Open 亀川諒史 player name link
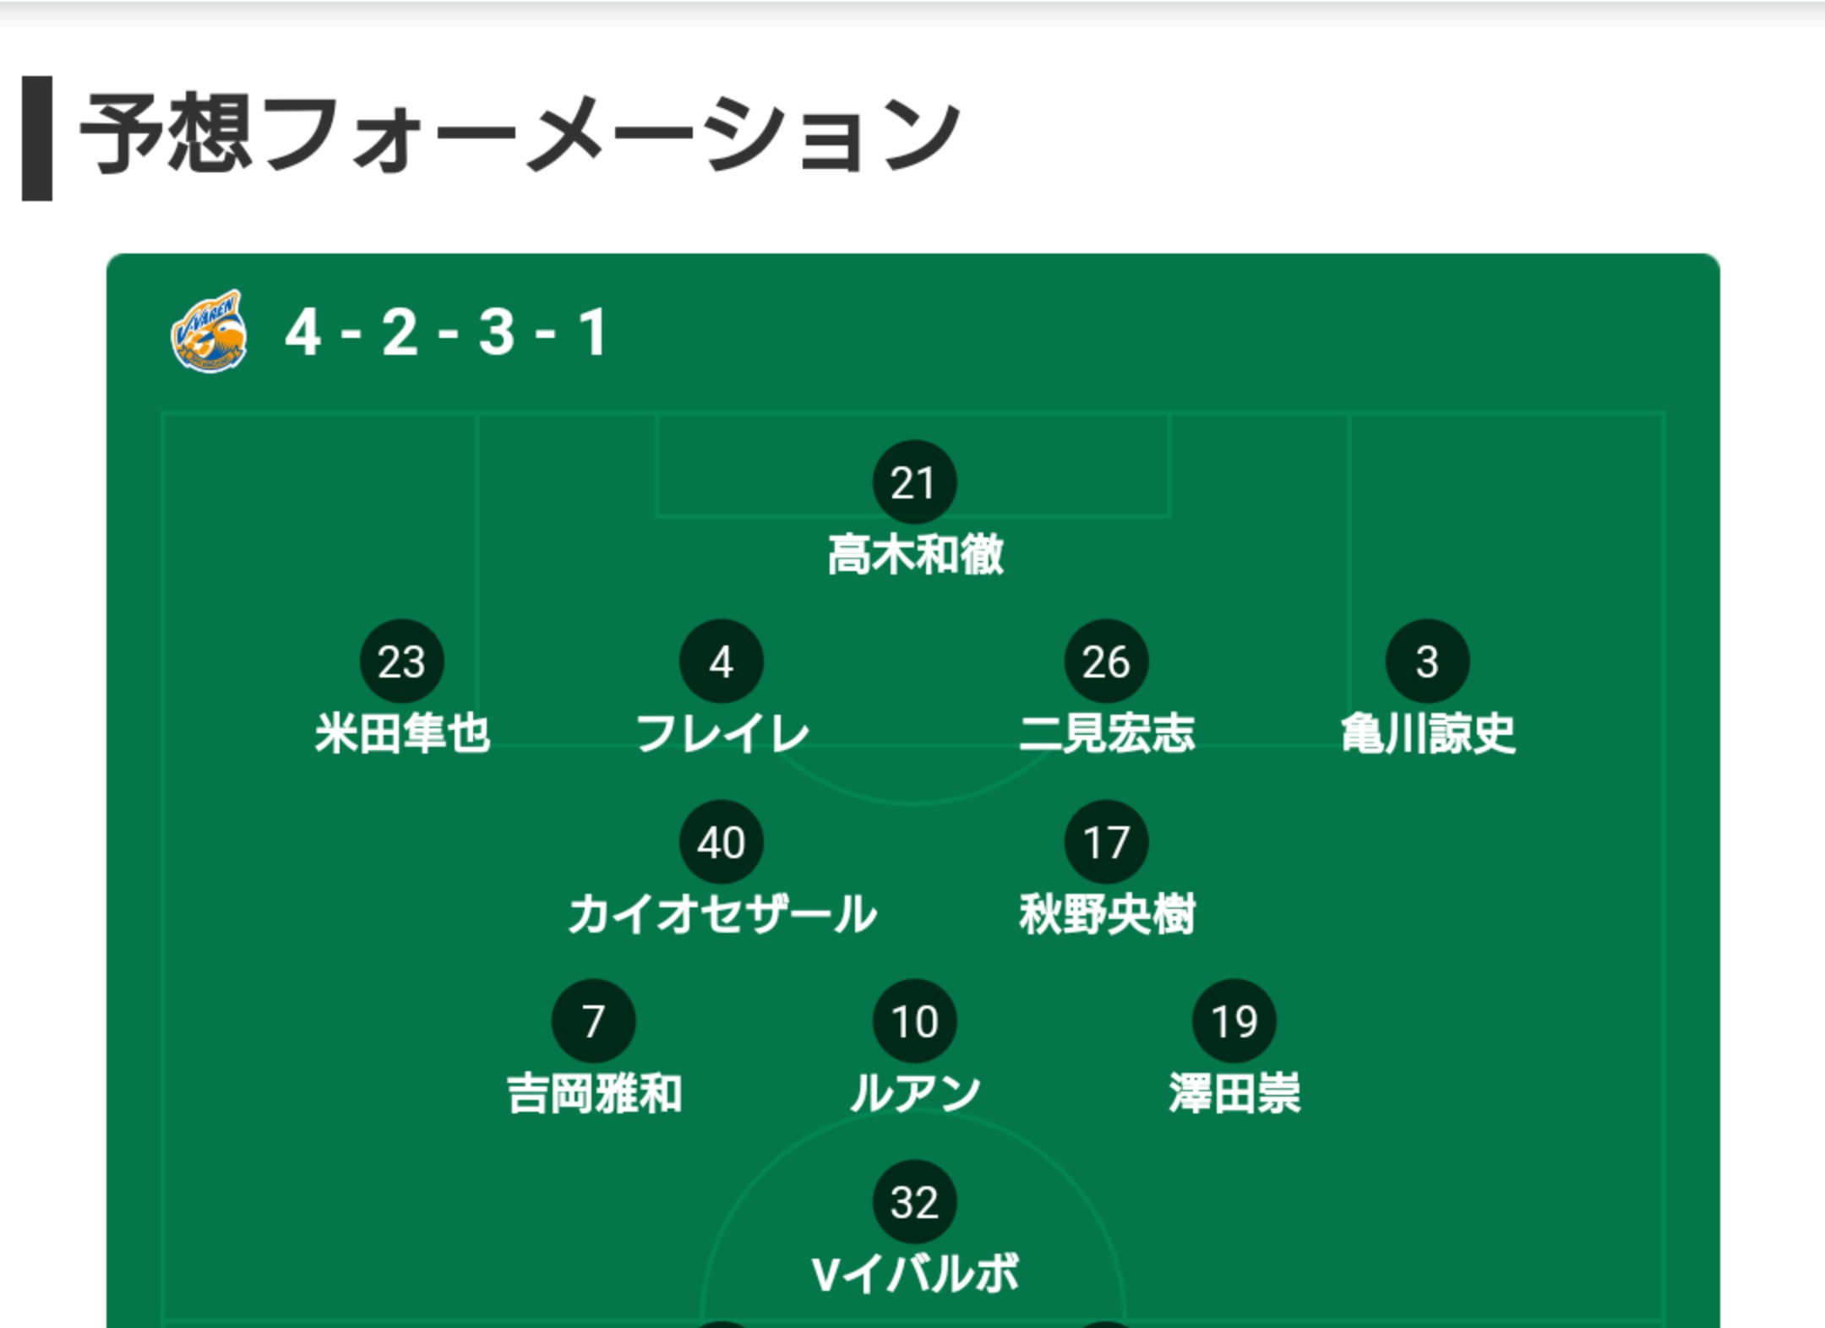Viewport: 1825px width, 1328px height. pyautogui.click(x=1428, y=733)
